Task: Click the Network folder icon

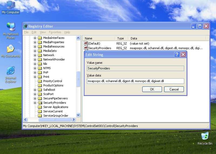Action: pyautogui.click(x=40, y=55)
